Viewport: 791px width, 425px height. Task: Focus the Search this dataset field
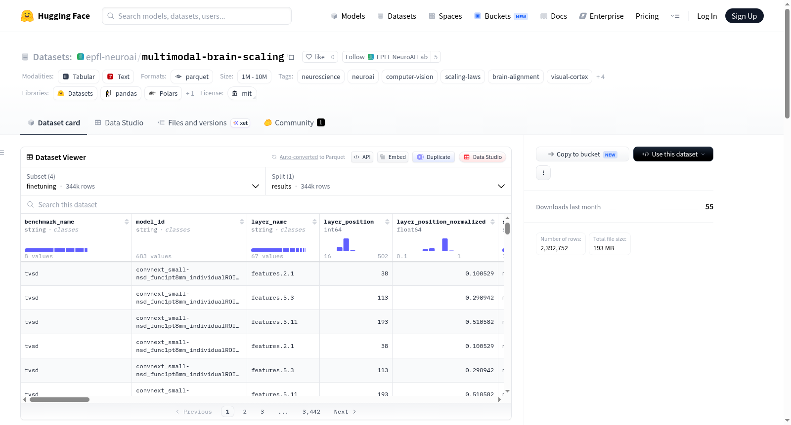266,204
